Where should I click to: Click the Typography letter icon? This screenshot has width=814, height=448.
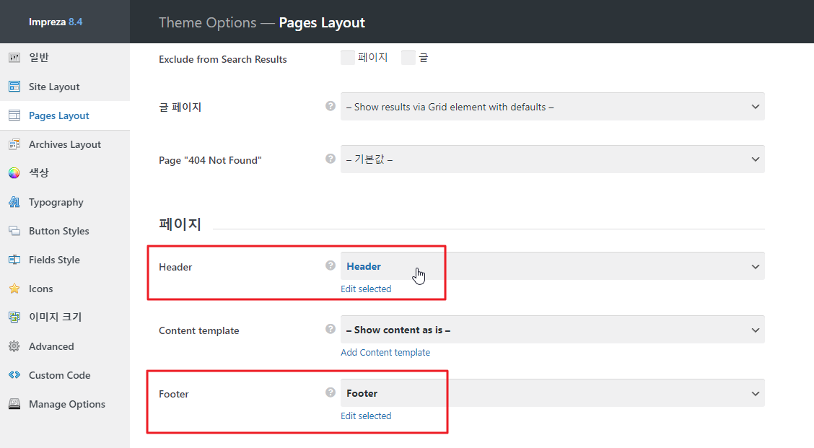pyautogui.click(x=14, y=202)
